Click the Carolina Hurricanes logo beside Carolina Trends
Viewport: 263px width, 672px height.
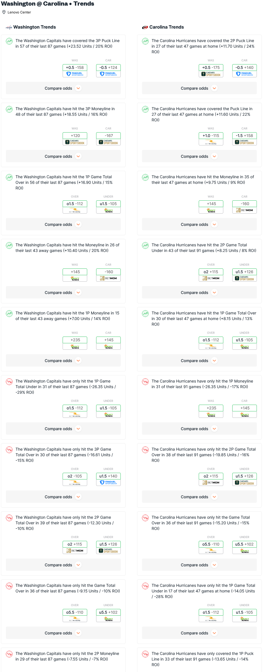click(x=145, y=27)
